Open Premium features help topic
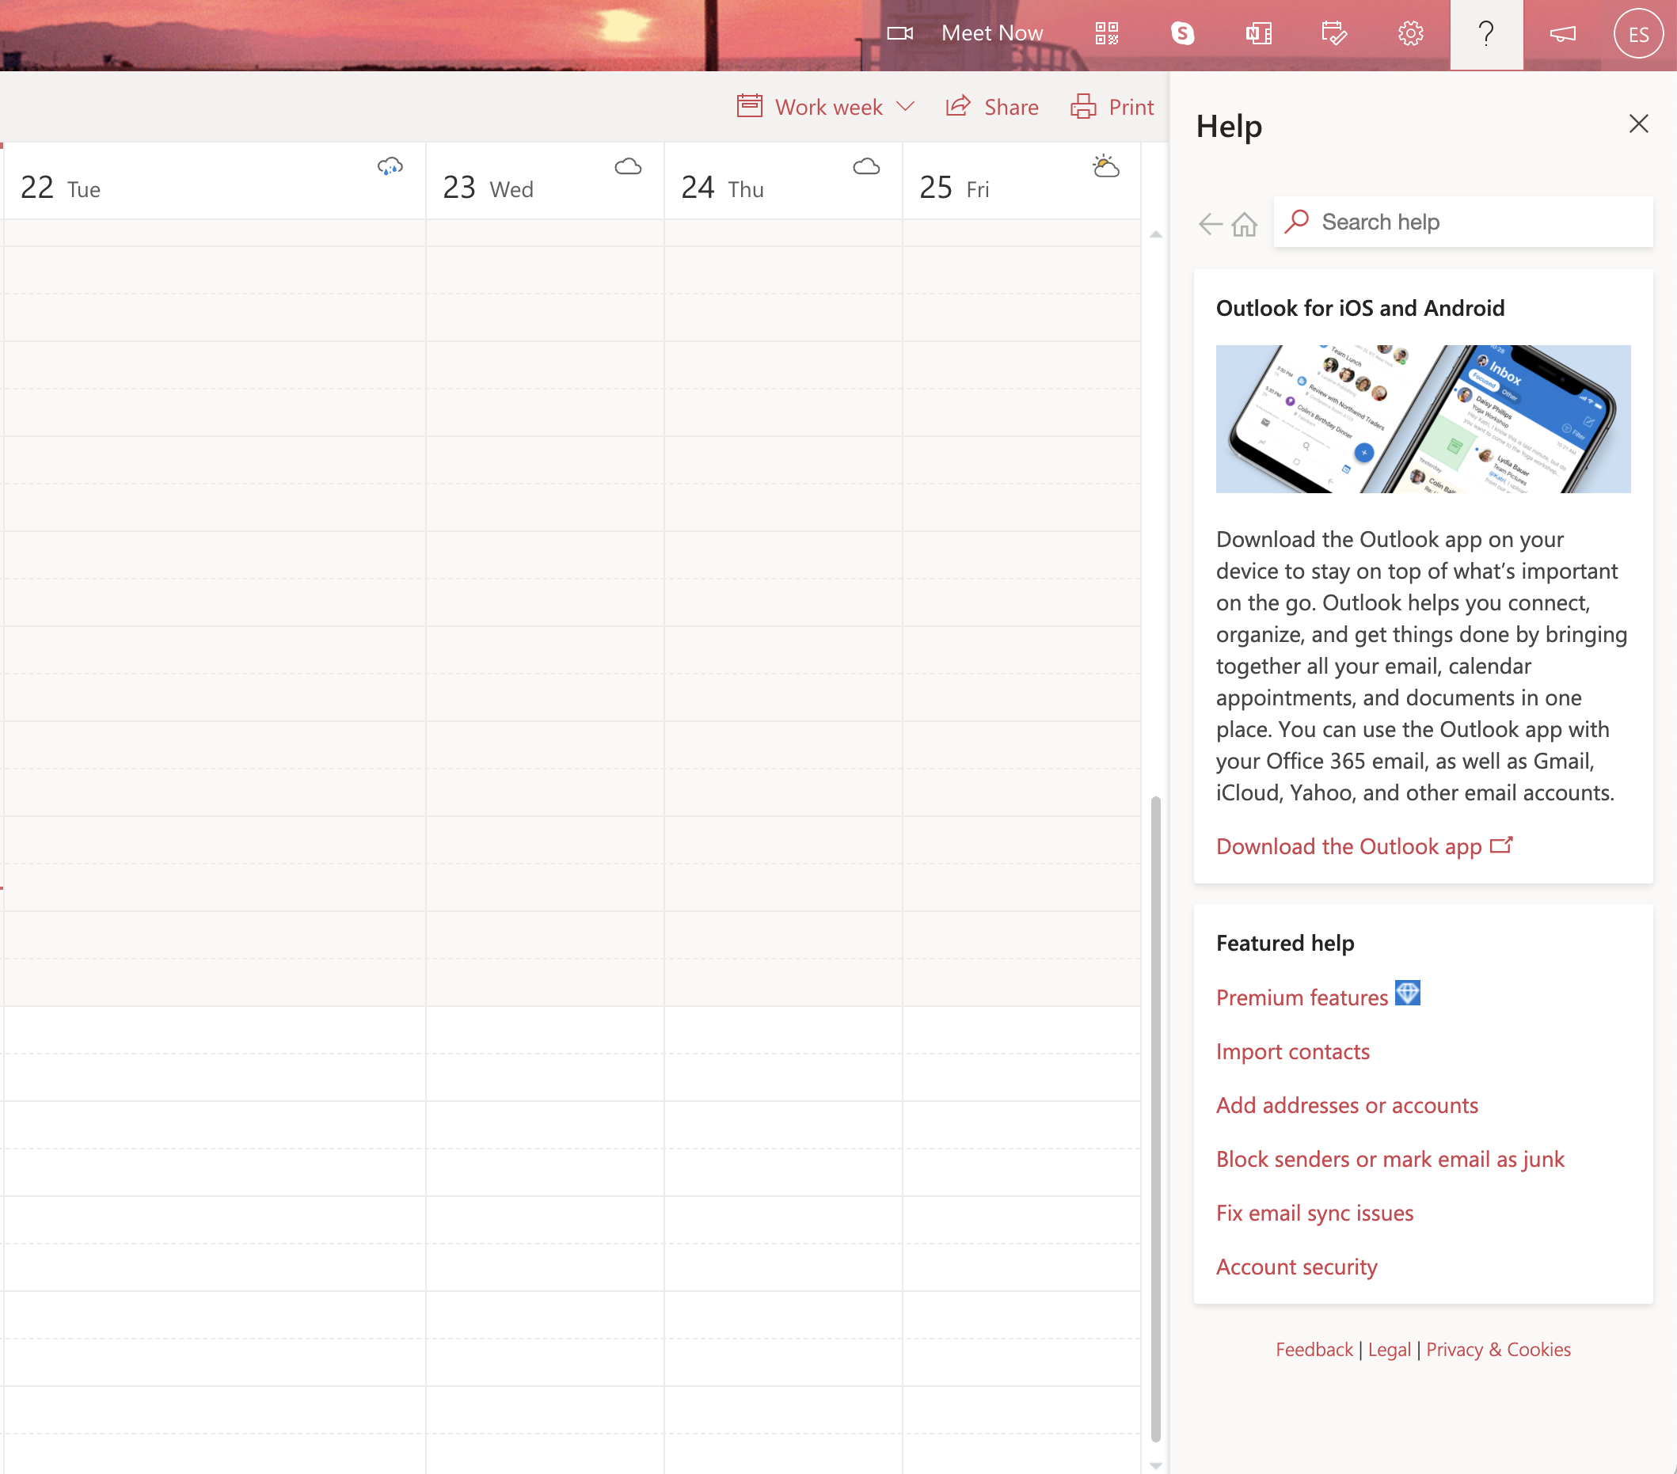This screenshot has width=1677, height=1474. [1301, 997]
